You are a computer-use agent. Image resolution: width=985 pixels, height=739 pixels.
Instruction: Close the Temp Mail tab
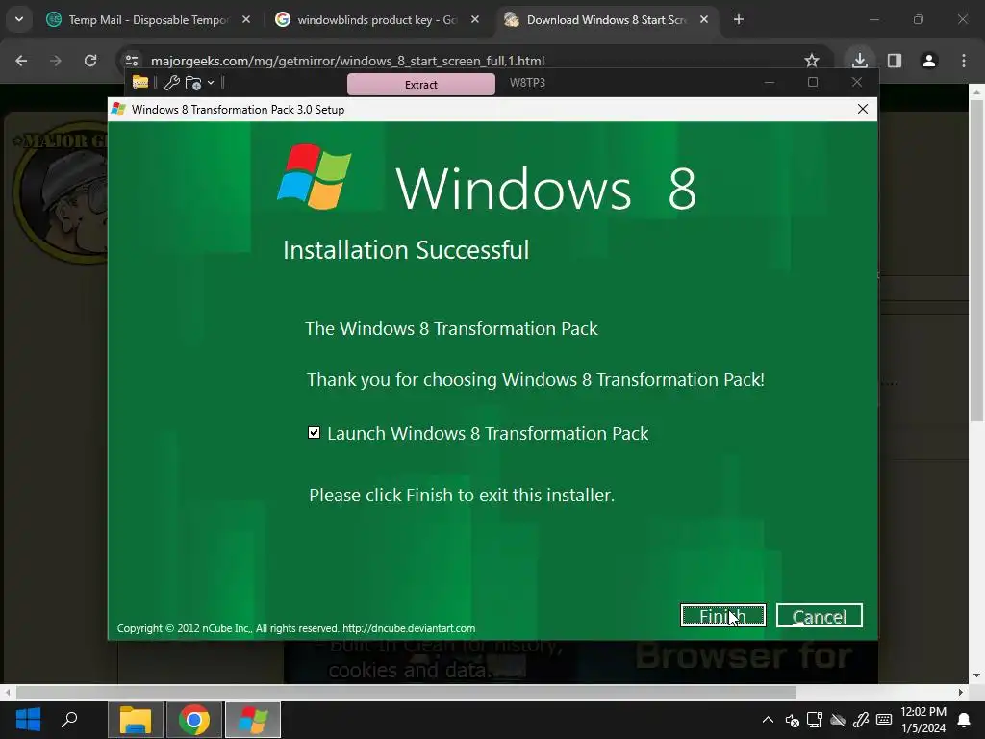coord(246,20)
